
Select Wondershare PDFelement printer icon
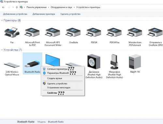click(135, 32)
